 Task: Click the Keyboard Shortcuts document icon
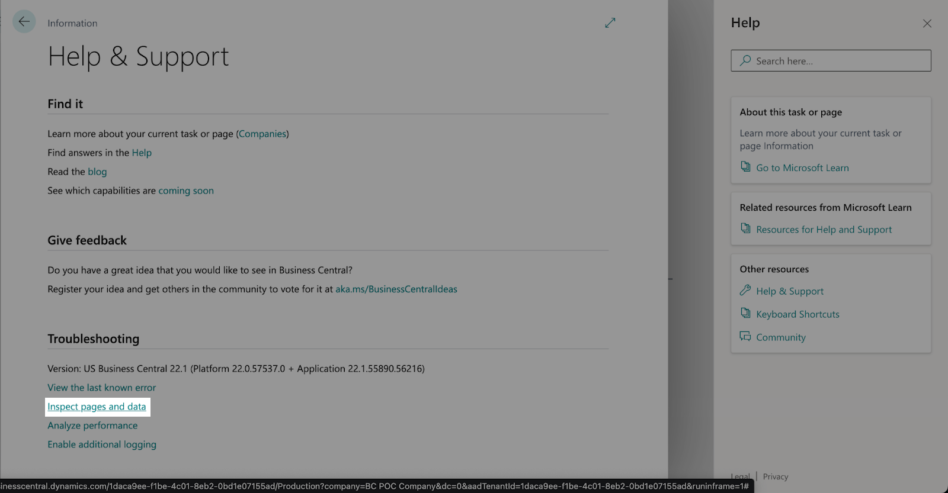745,313
